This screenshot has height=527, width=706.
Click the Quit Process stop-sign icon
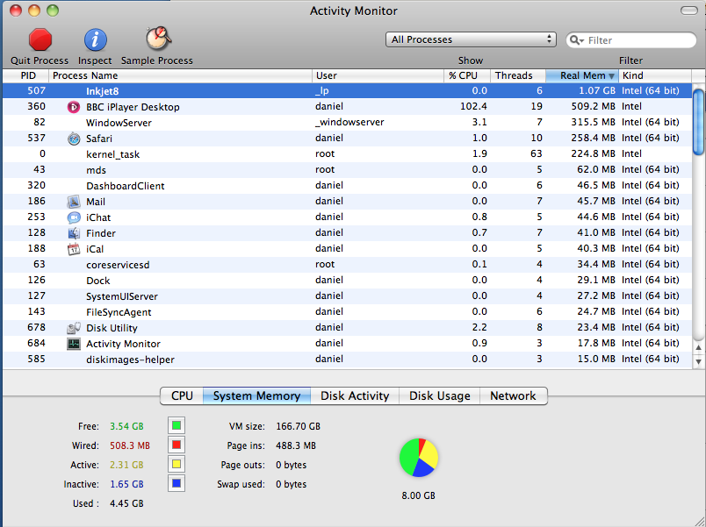click(40, 39)
